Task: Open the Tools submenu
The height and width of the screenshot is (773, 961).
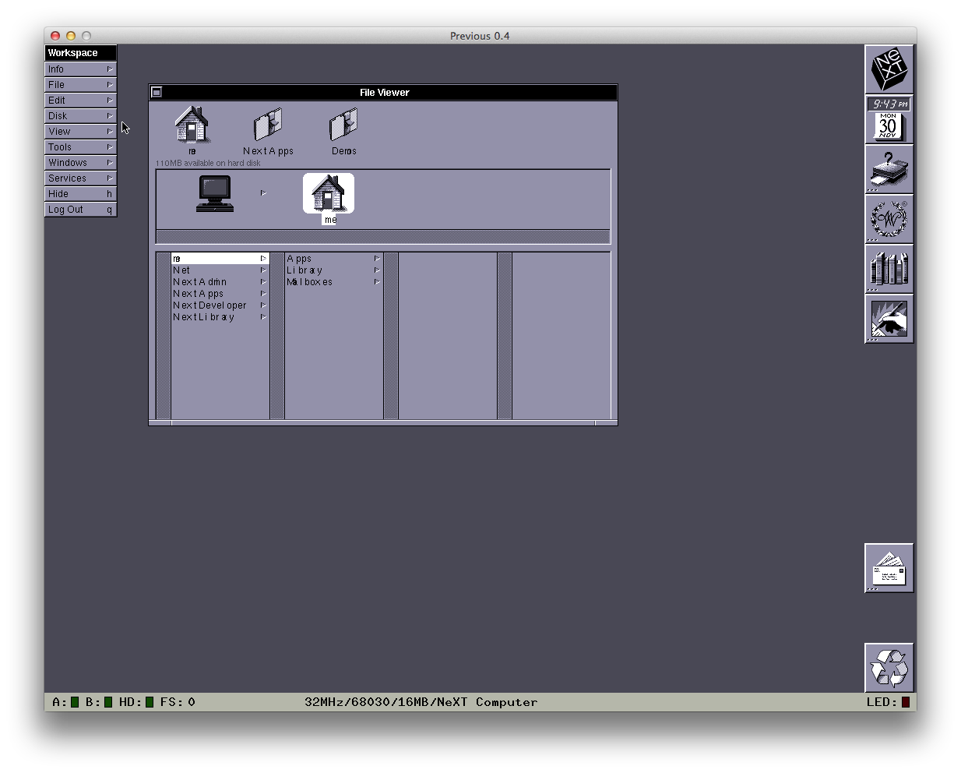Action: tap(80, 147)
